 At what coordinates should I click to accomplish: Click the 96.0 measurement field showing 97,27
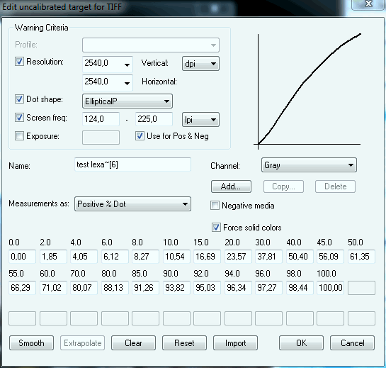click(x=269, y=288)
